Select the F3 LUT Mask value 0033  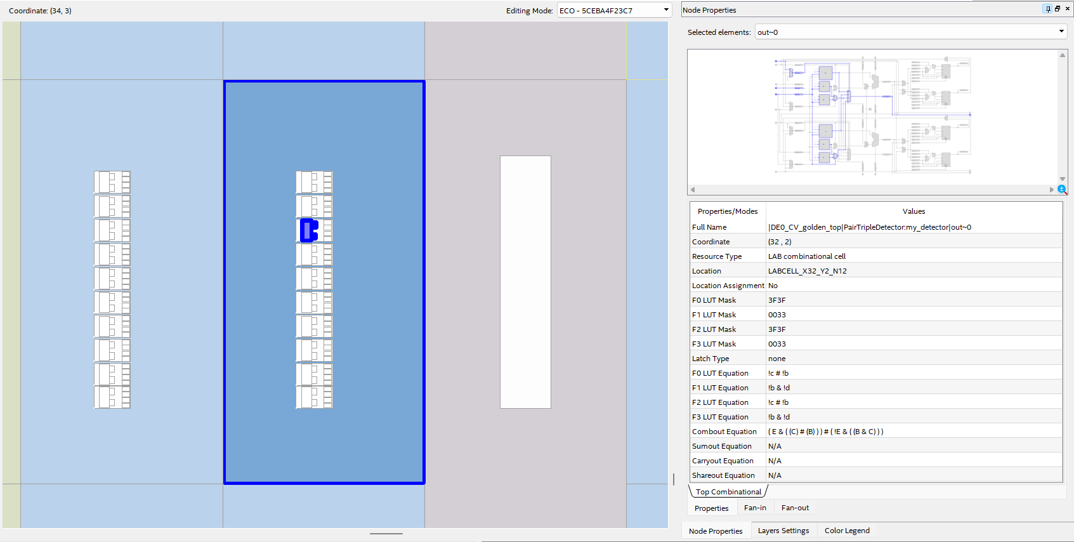point(914,344)
